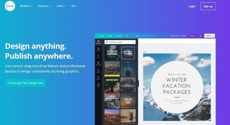Expand the Page 1 label chevron

[148, 52]
